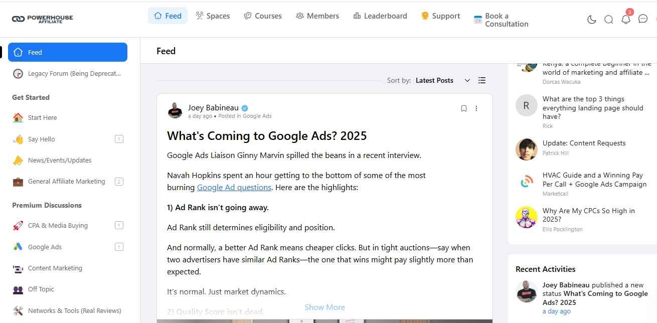Click the Networks & Tools wrench icon
The image size is (657, 323).
18,310
